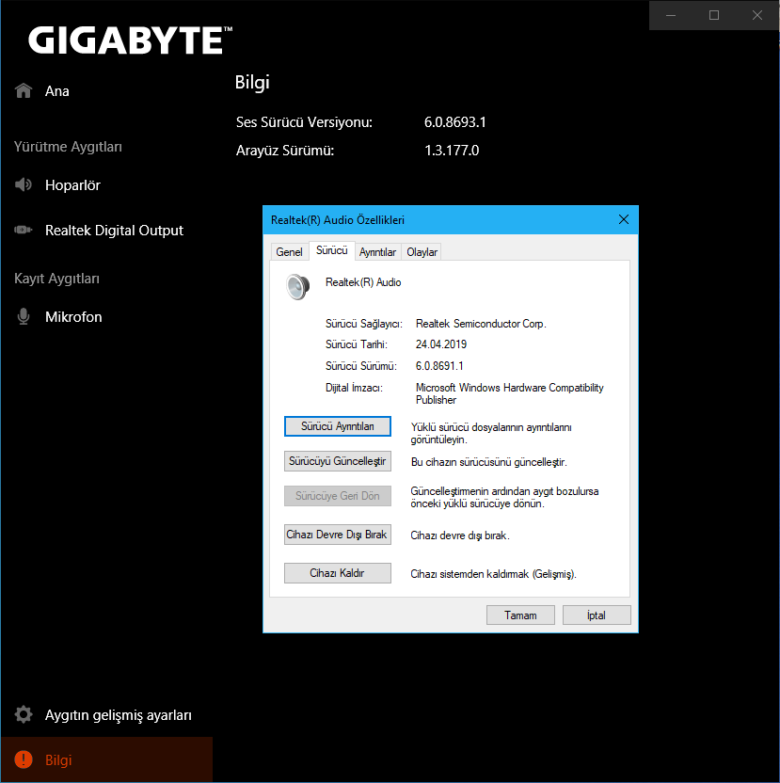Click the Sürücüye Geri Dön button
Screen dimensions: 780x783
338,496
